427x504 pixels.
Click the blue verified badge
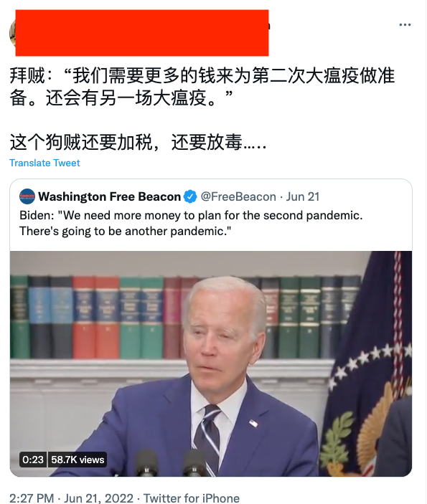click(x=190, y=196)
